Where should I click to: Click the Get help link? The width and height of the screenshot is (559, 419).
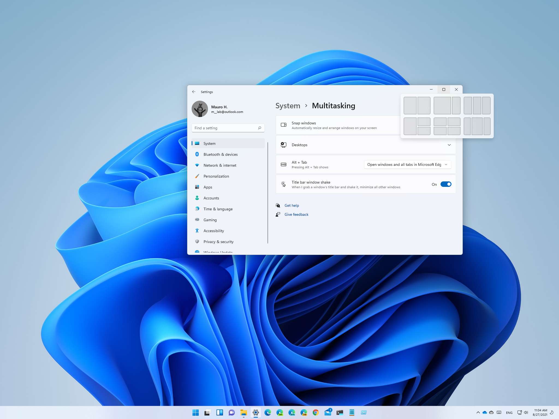point(292,205)
